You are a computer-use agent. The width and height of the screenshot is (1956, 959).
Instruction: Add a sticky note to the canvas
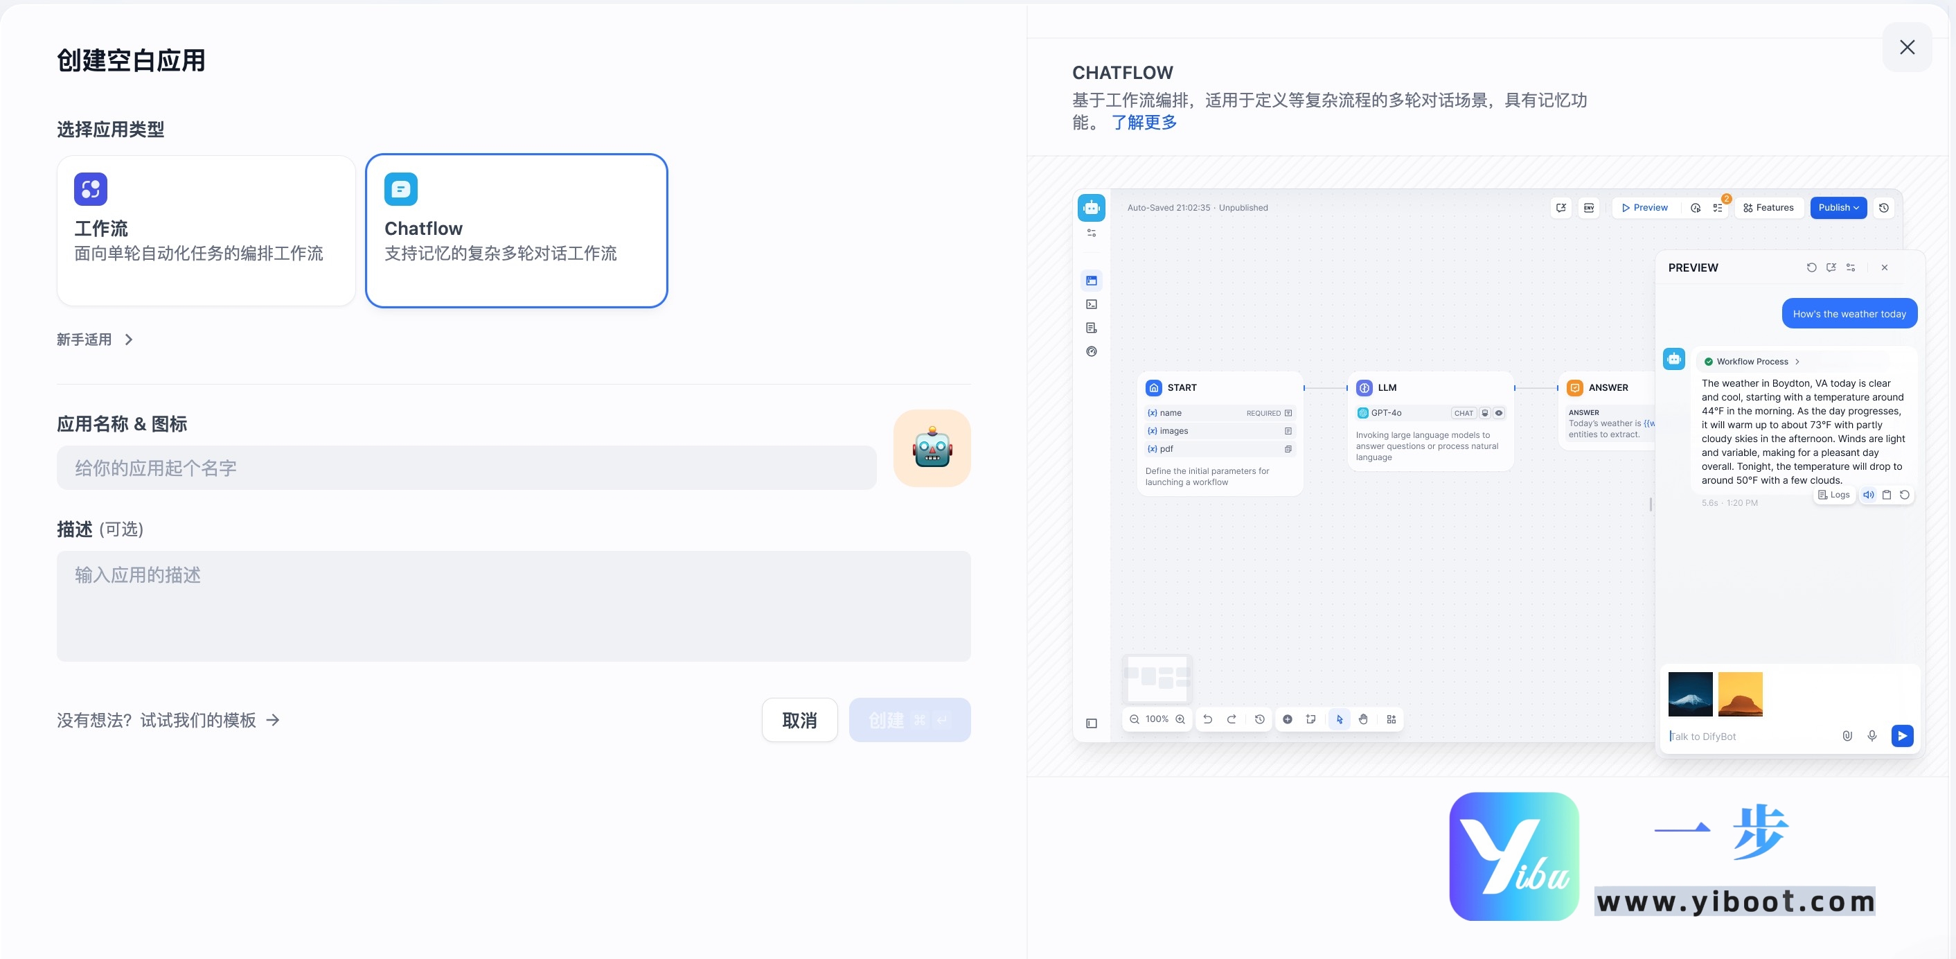(x=1310, y=720)
